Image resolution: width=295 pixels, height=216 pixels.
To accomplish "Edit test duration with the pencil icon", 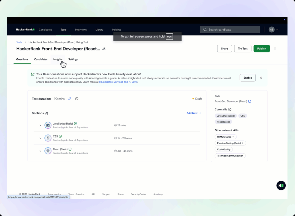I will pyautogui.click(x=70, y=99).
